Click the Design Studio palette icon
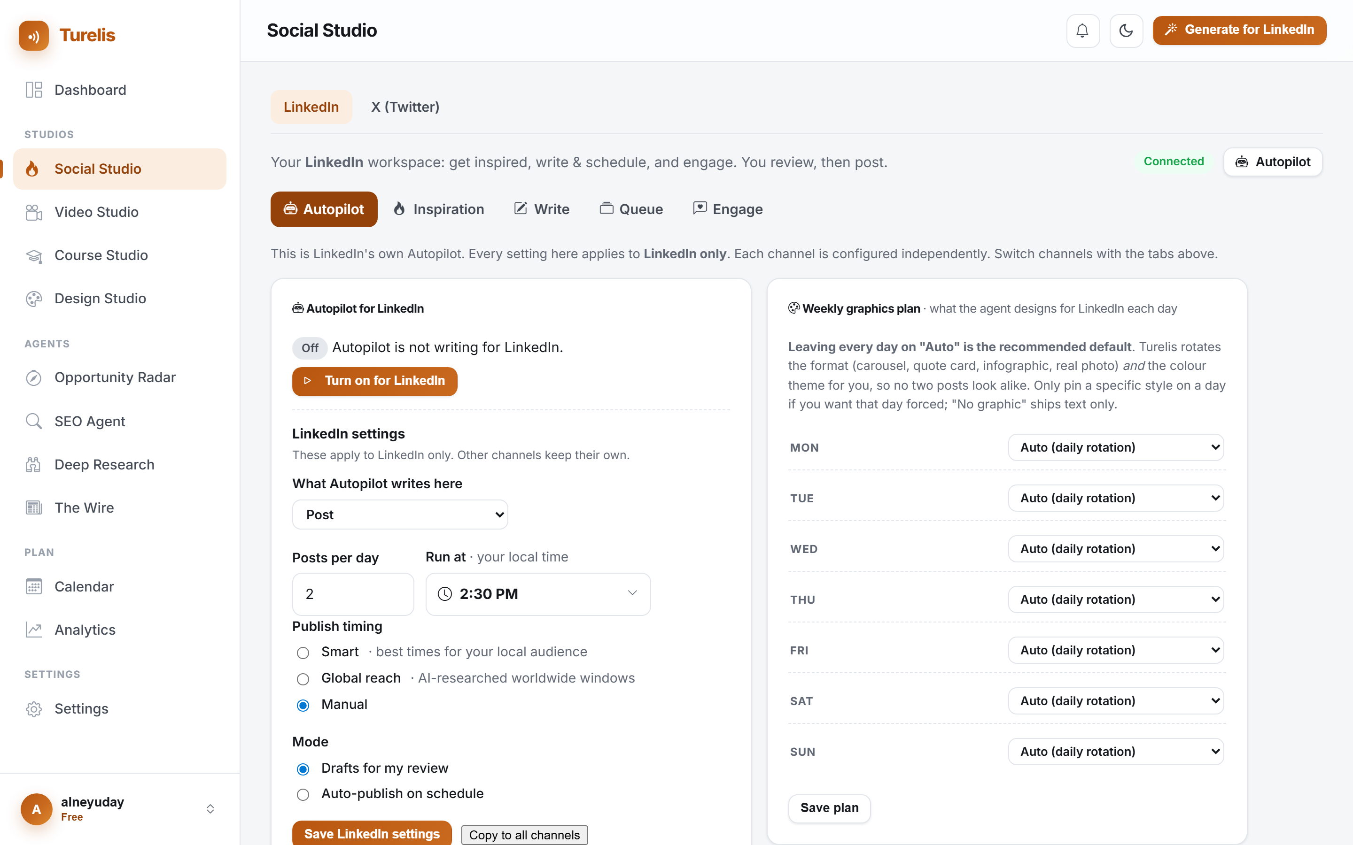1353x845 pixels. [x=33, y=299]
